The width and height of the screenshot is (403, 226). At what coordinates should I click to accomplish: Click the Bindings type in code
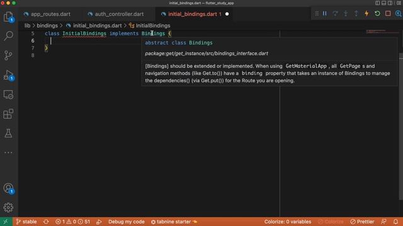point(153,33)
